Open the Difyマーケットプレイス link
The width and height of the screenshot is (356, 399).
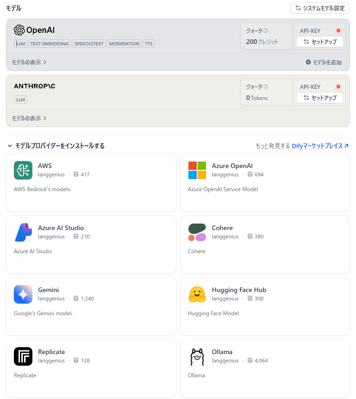[x=320, y=146]
